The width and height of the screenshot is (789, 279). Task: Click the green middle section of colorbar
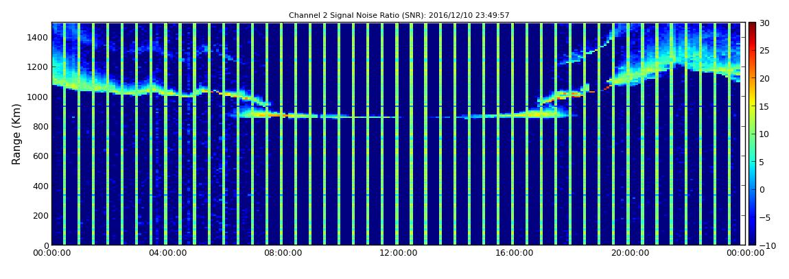[x=752, y=134]
